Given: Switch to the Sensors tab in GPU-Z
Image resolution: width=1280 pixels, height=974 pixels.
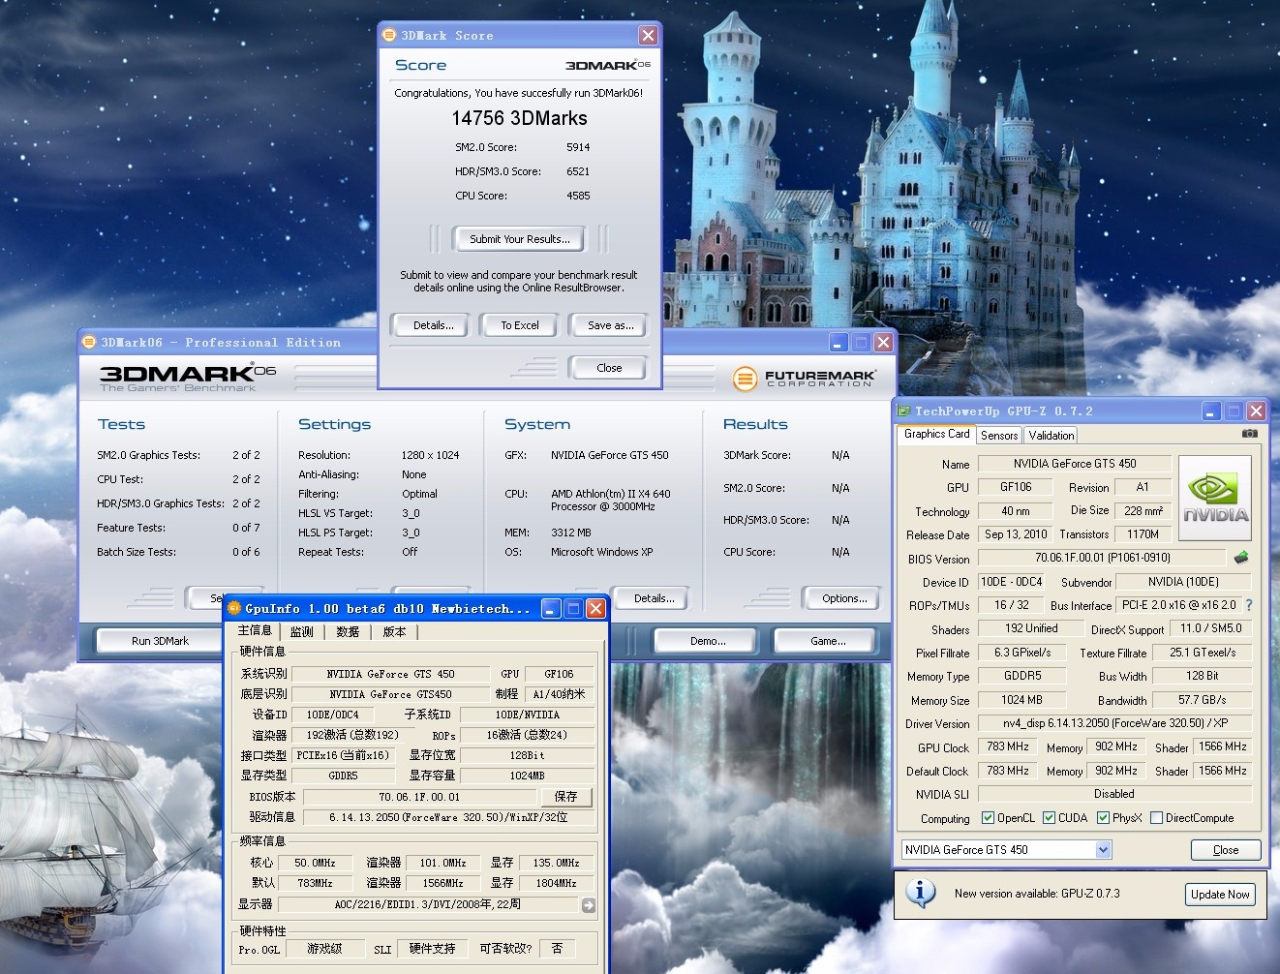Looking at the screenshot, I should 999,436.
